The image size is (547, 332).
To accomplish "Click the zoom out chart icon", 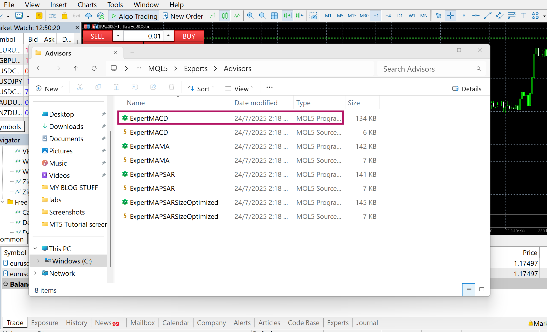I will coord(262,16).
